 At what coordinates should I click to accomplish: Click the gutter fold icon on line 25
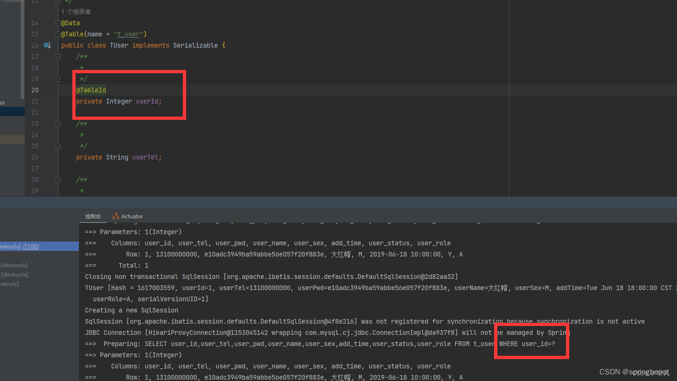(58, 146)
